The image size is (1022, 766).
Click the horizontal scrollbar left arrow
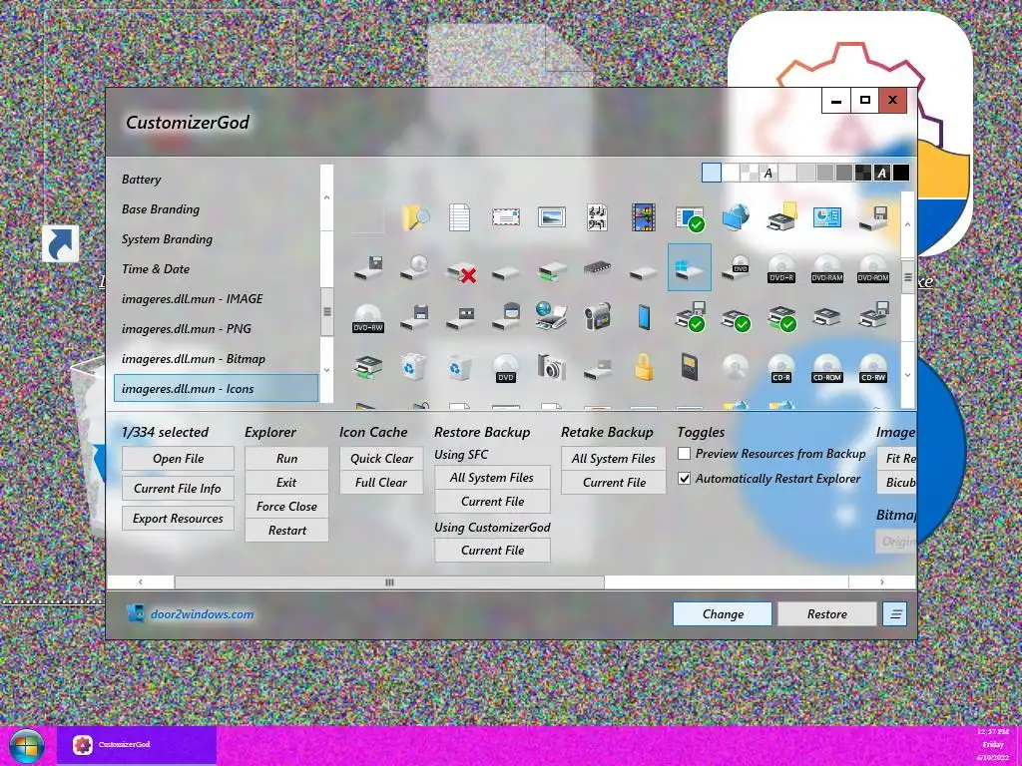pos(140,581)
